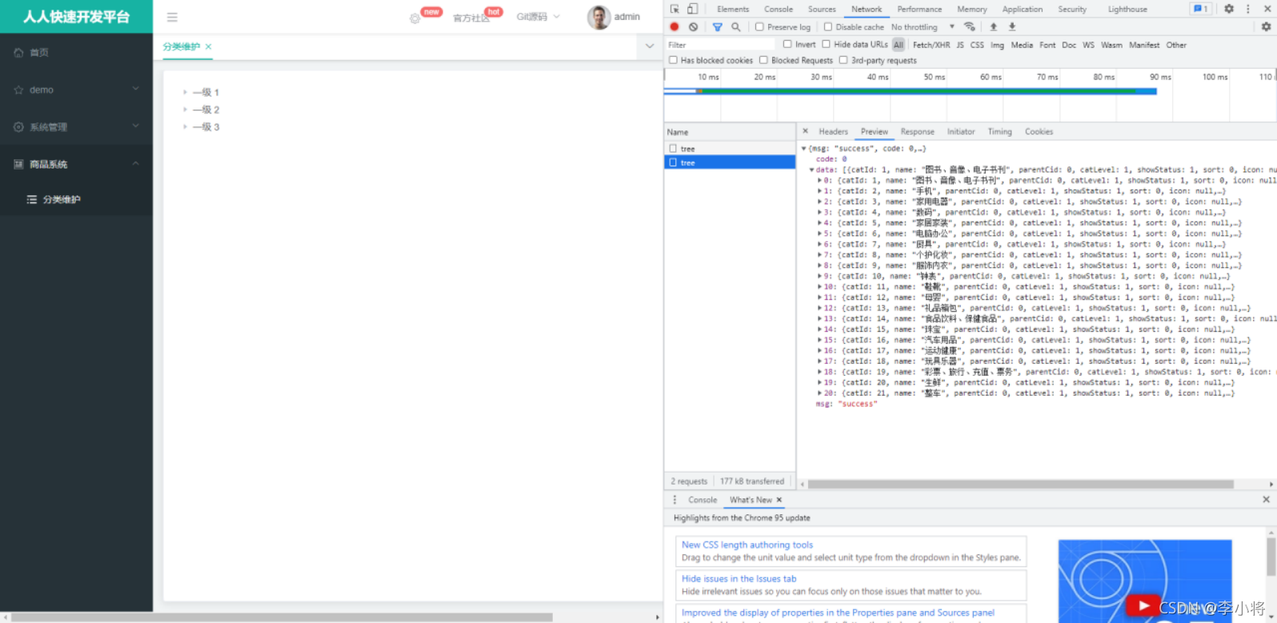This screenshot has width=1277, height=623.
Task: Switch to the Sources DevTools tab
Action: [x=822, y=9]
